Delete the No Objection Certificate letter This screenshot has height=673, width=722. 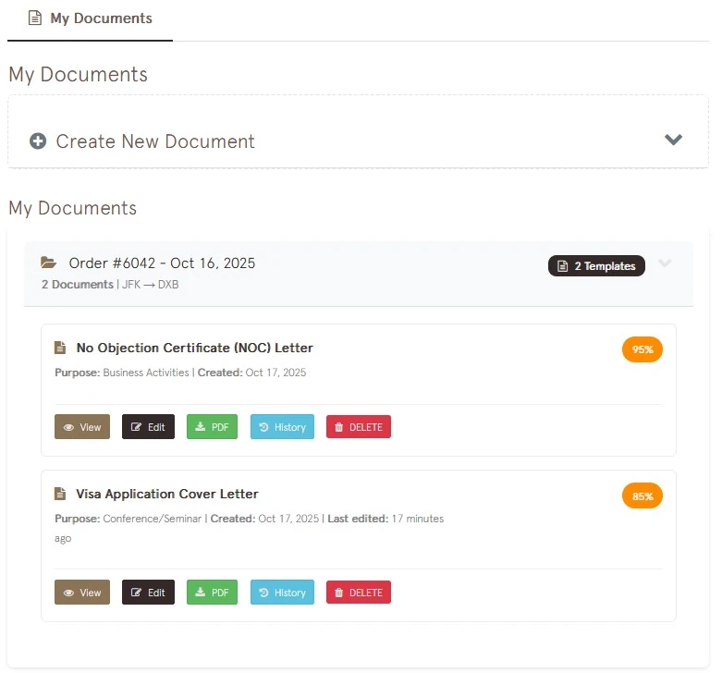click(359, 427)
